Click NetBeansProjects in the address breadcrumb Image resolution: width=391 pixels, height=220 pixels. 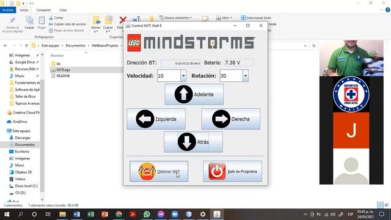tap(105, 46)
